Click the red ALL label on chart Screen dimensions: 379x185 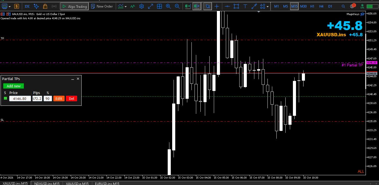(361, 171)
